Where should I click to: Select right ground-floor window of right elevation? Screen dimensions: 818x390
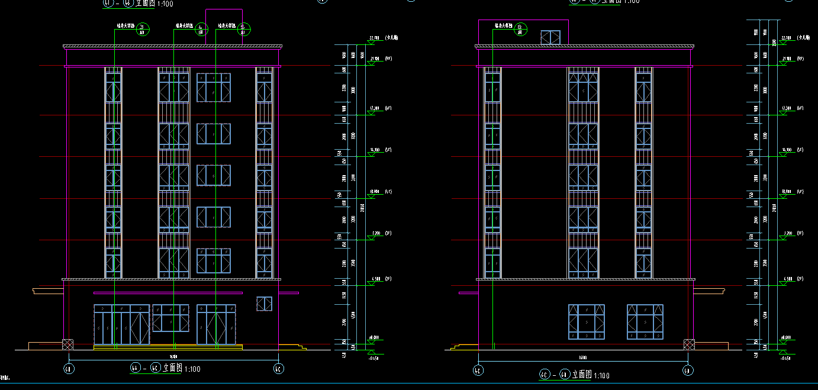(x=645, y=322)
